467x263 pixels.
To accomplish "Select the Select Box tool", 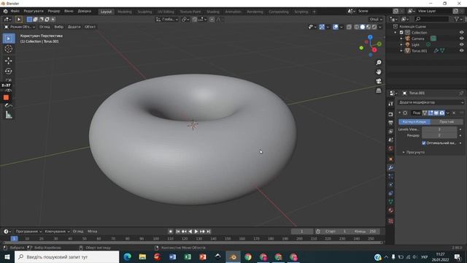I will coord(8,39).
